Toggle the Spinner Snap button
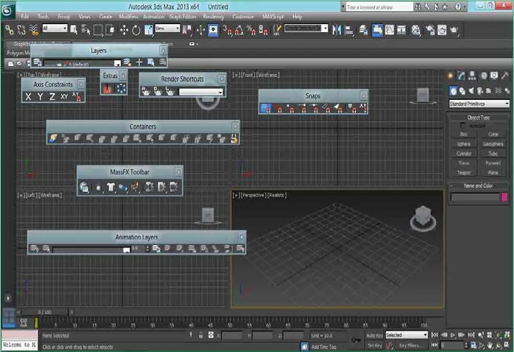 click(x=263, y=30)
